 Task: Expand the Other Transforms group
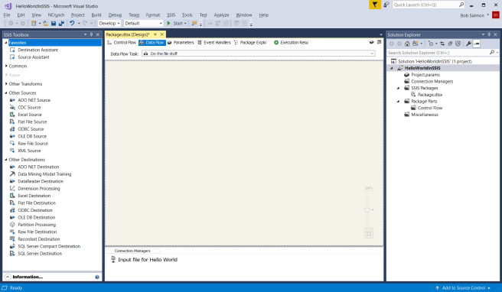[x=6, y=84]
